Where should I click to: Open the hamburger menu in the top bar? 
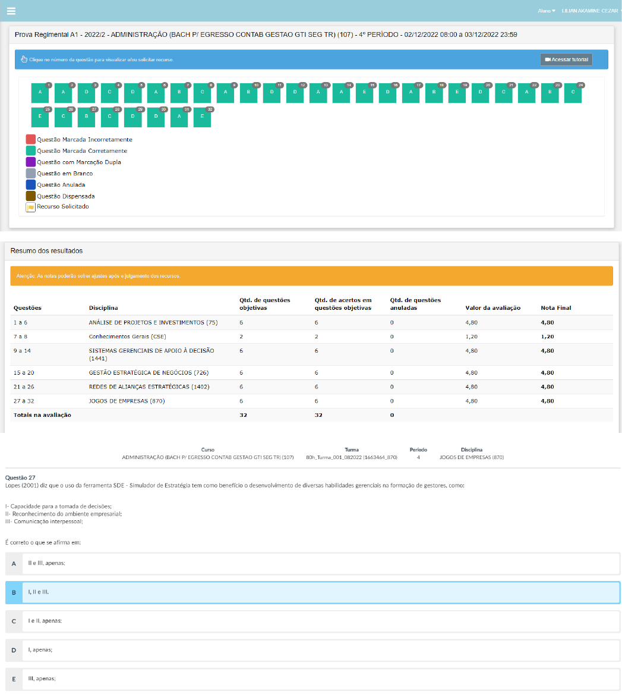click(x=11, y=11)
